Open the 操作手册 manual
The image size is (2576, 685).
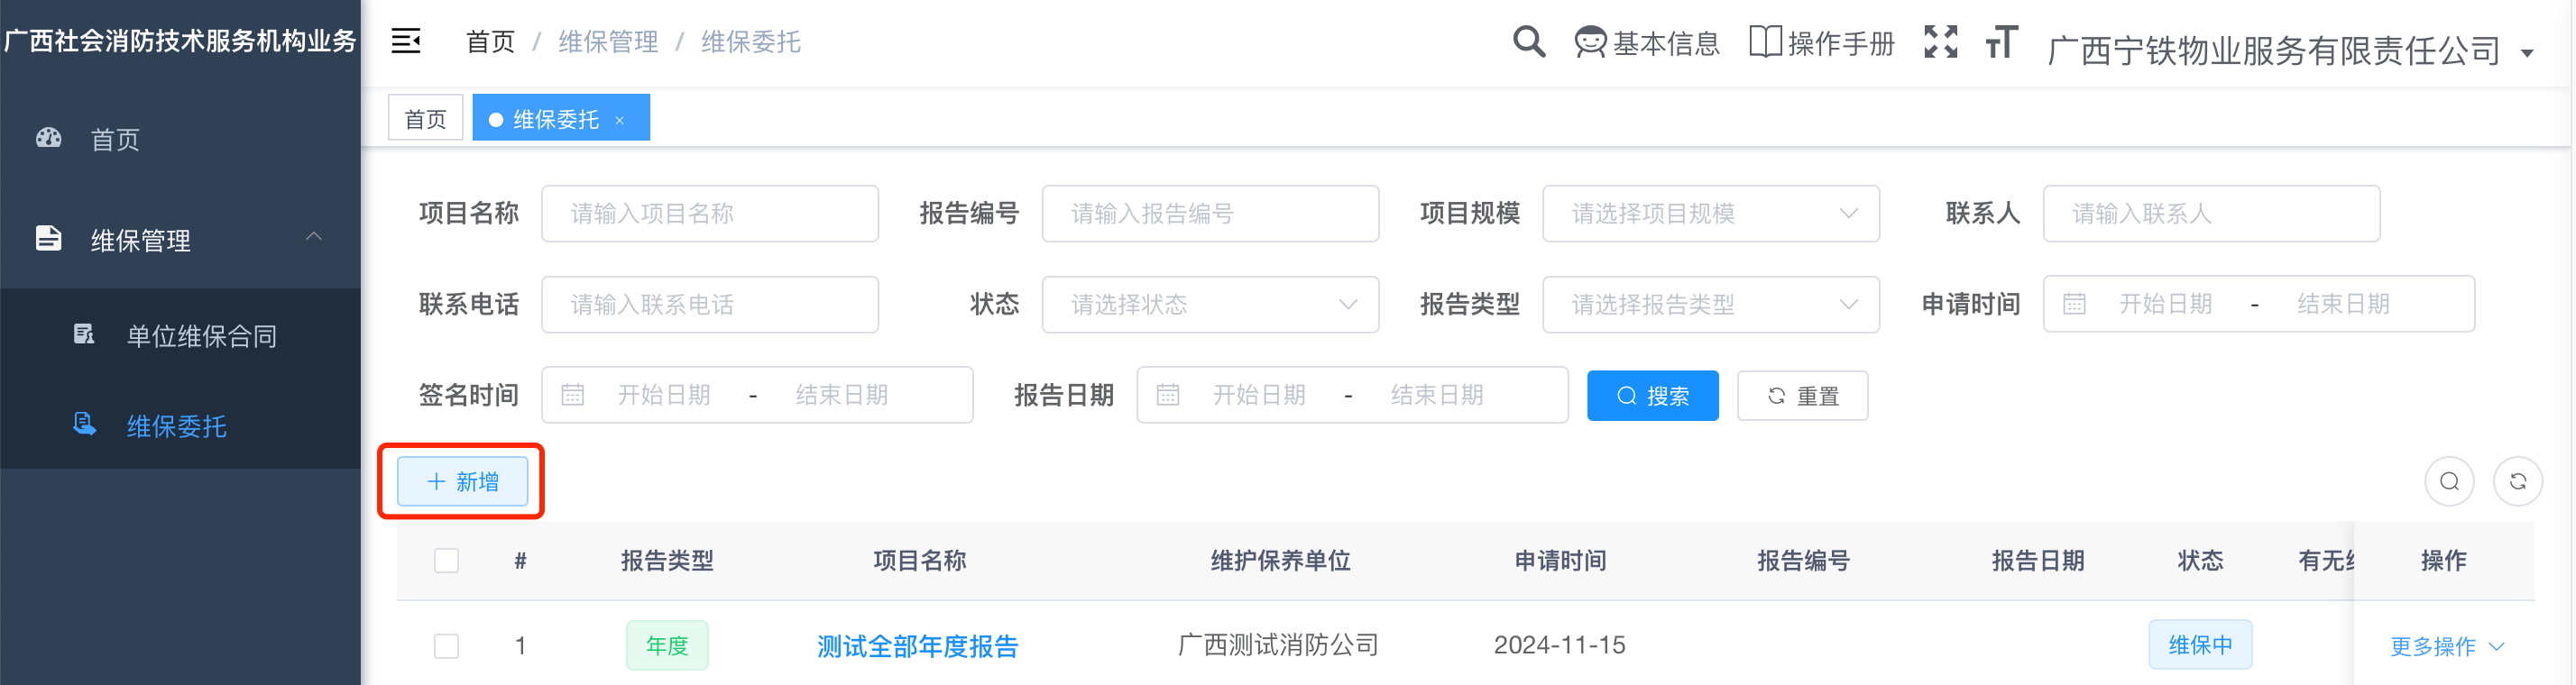(1822, 43)
